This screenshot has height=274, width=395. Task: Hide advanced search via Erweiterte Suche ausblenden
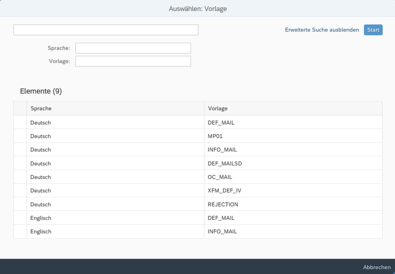coord(322,30)
